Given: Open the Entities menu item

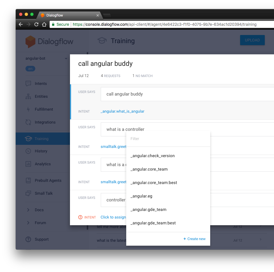Looking at the screenshot, I should tap(41, 97).
